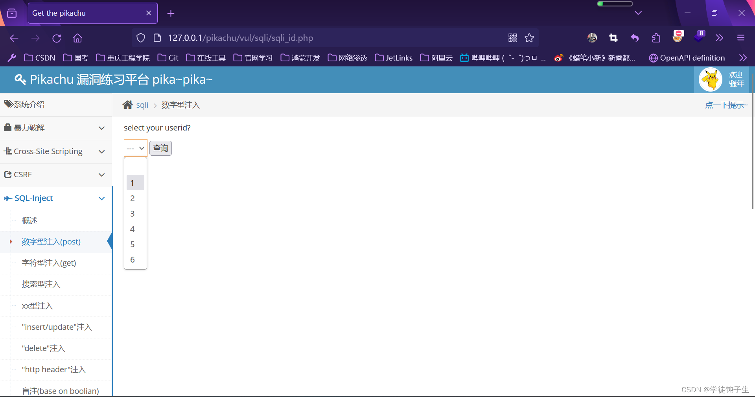Image resolution: width=755 pixels, height=397 pixels.
Task: Click the crop screenshot tool icon
Action: point(613,38)
